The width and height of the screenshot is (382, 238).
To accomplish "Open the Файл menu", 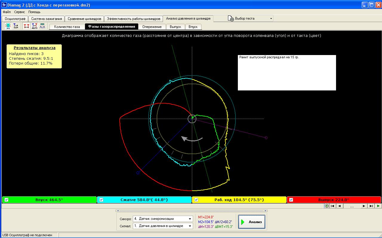I will tap(7, 12).
